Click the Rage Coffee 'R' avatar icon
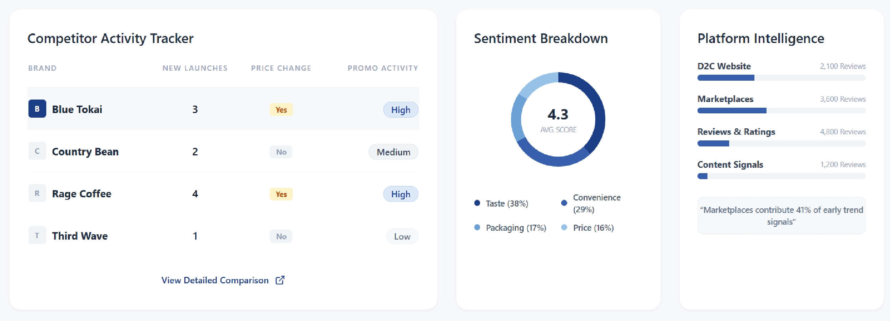Image resolution: width=890 pixels, height=321 pixels. point(37,193)
